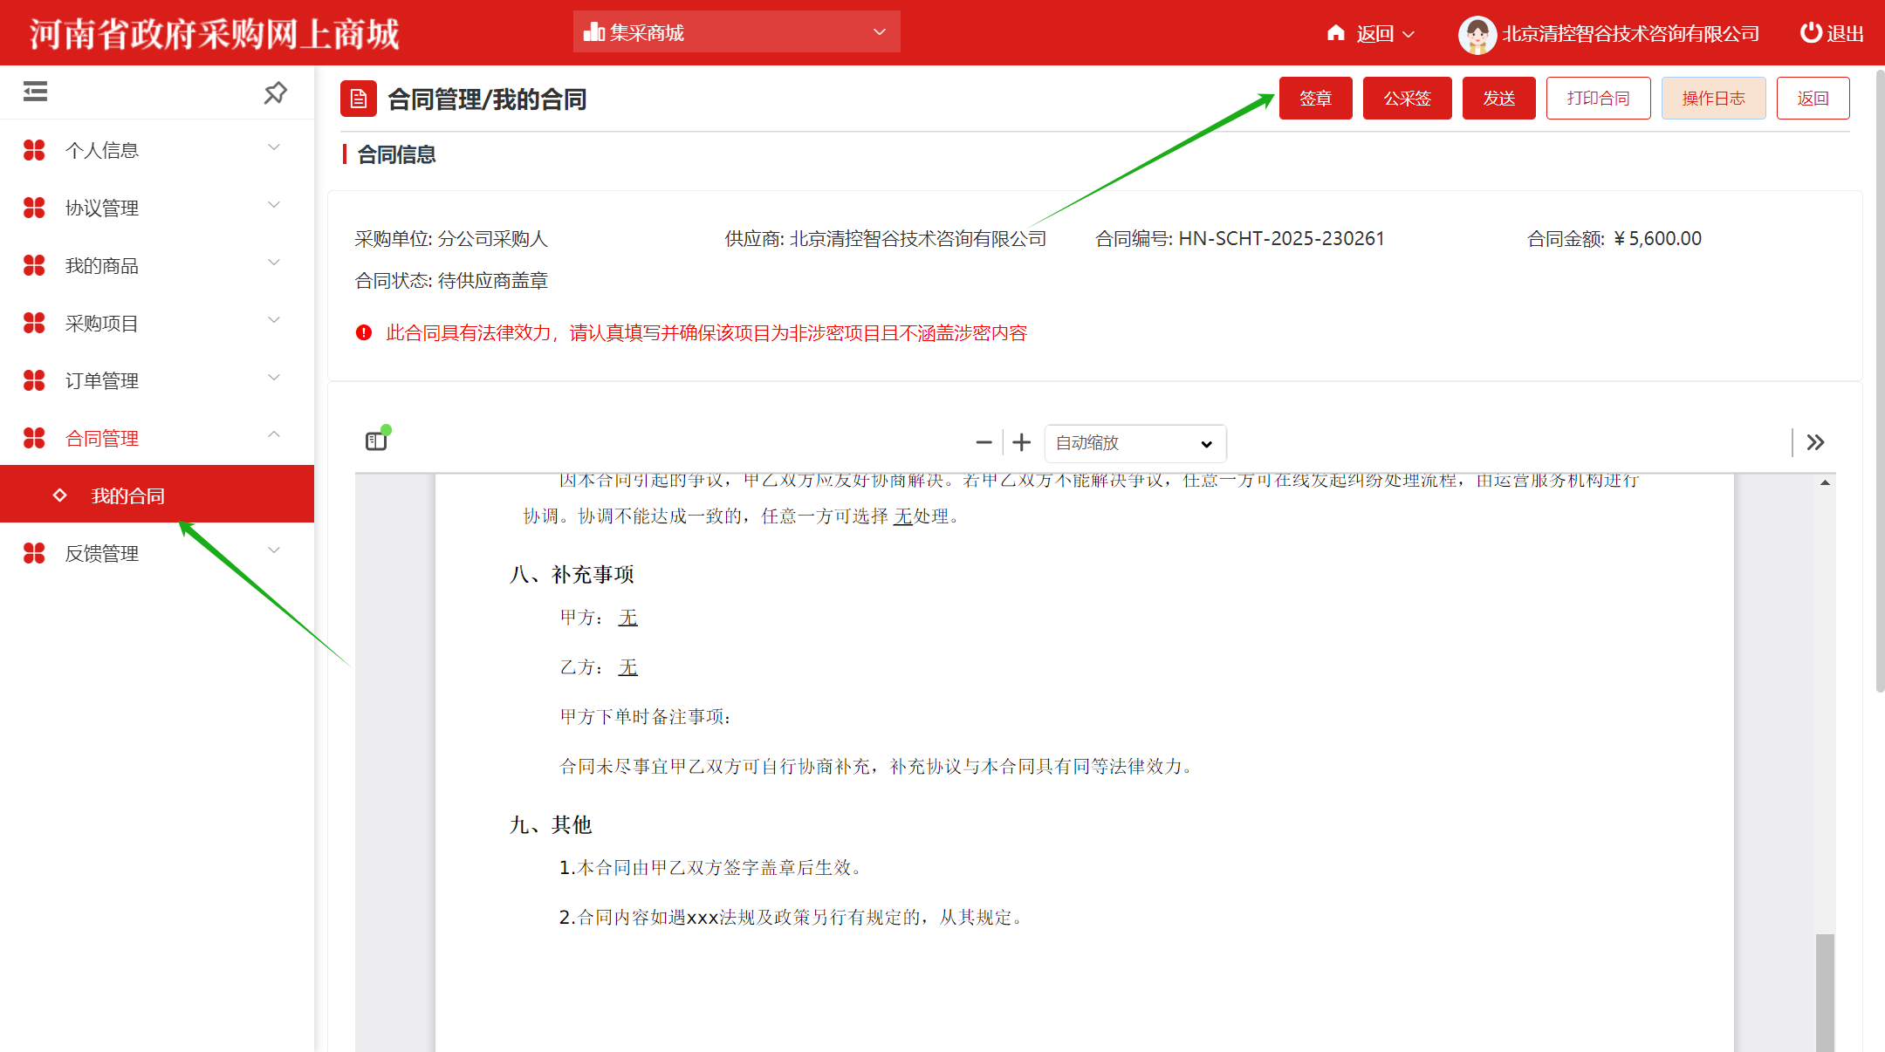Click the 个人信息 clover icon
The image size is (1885, 1052).
(34, 150)
